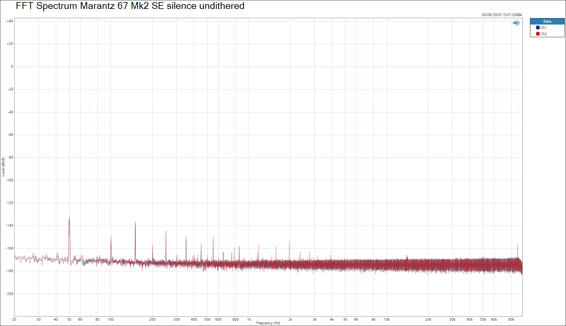Click the Data legend header
The width and height of the screenshot is (566, 326).
coord(547,21)
